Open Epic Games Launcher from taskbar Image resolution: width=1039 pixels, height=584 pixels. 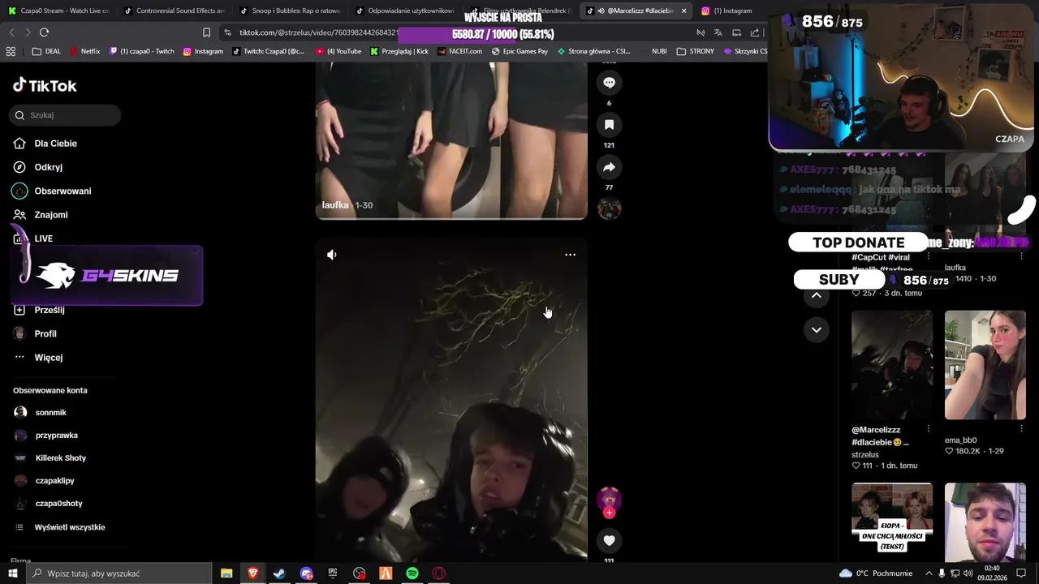pyautogui.click(x=333, y=573)
